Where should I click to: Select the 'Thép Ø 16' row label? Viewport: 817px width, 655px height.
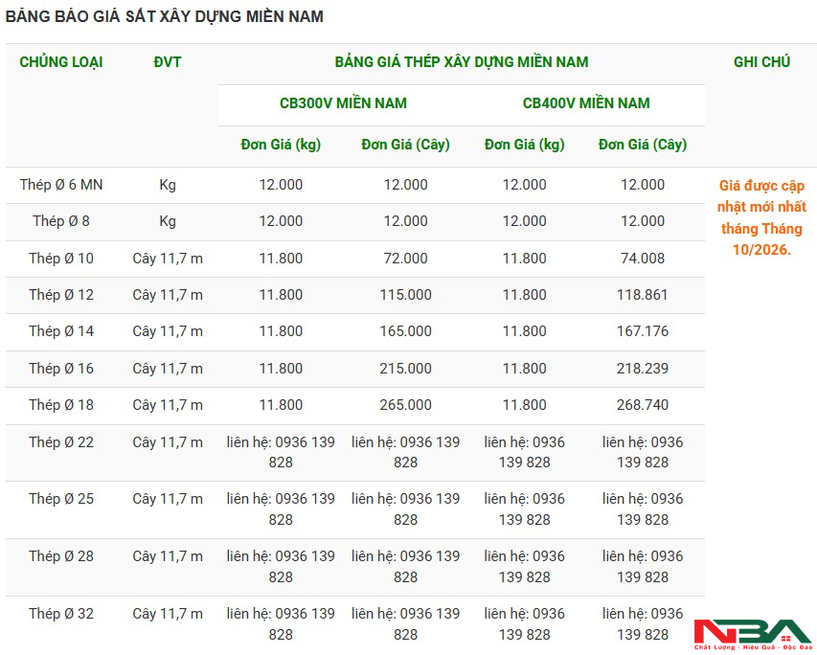point(61,369)
